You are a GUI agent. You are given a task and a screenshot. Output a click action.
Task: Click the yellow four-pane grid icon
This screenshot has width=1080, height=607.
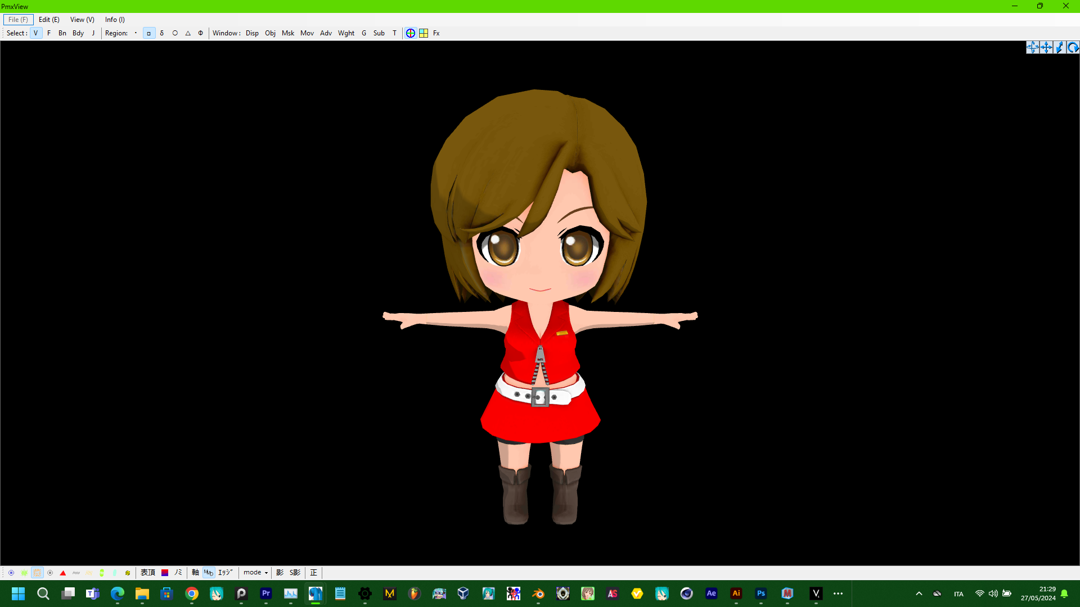coord(424,33)
